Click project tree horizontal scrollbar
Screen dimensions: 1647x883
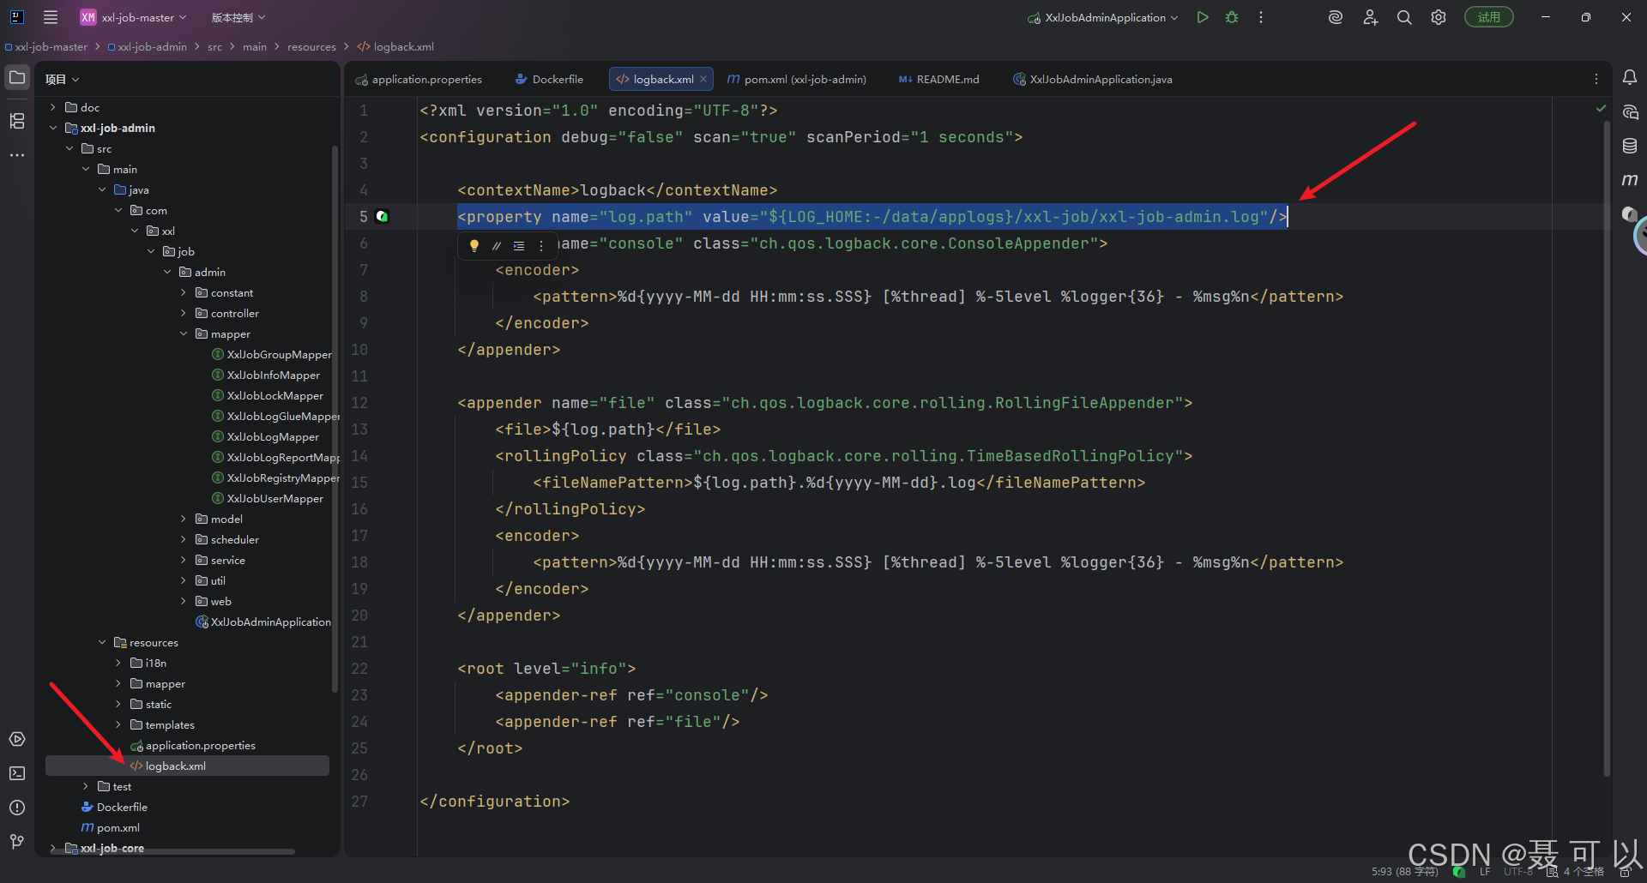point(172,851)
